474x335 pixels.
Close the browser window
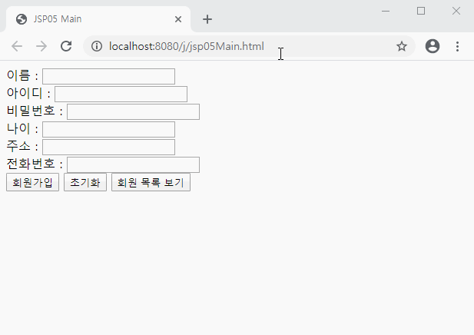(456, 12)
